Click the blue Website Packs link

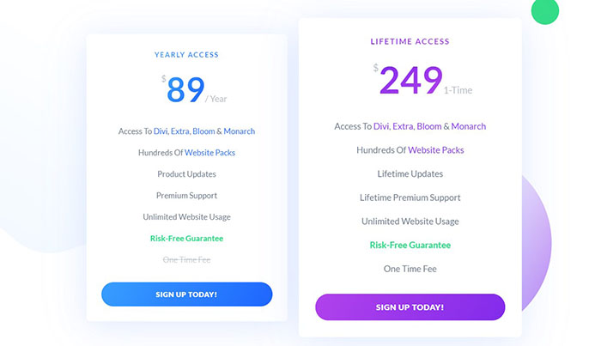[209, 153]
